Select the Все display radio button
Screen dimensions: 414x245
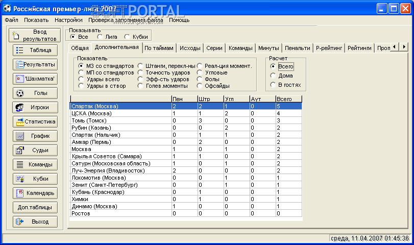72,37
